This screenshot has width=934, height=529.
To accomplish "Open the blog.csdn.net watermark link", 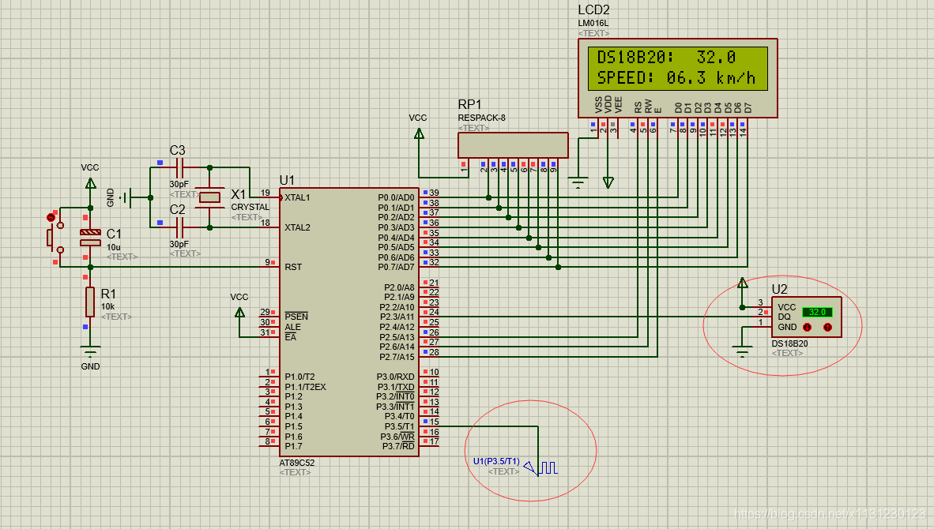I will point(829,513).
